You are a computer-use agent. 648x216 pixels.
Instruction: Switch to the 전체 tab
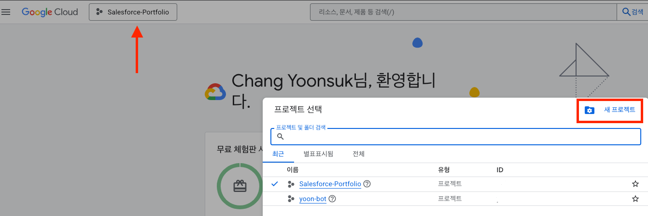click(358, 154)
